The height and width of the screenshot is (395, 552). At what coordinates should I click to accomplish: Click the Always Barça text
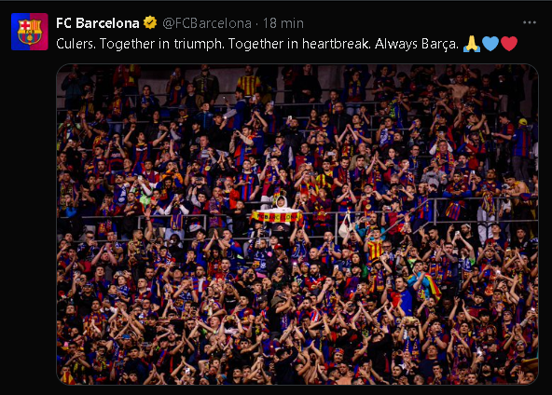click(417, 44)
